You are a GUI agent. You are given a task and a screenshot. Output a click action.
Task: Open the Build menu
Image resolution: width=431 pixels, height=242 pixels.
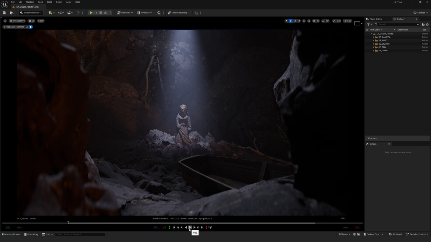50,2
